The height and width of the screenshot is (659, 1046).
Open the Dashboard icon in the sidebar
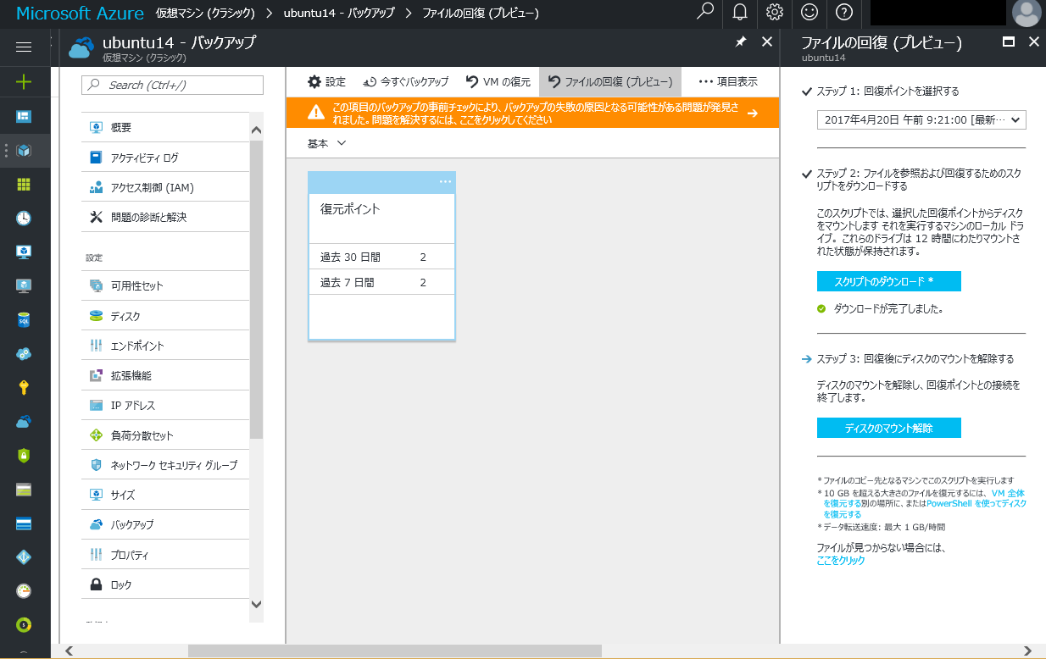(23, 116)
